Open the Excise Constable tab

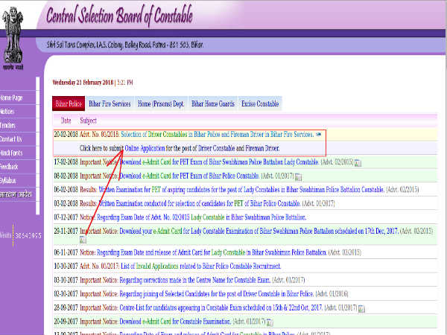[x=260, y=103]
